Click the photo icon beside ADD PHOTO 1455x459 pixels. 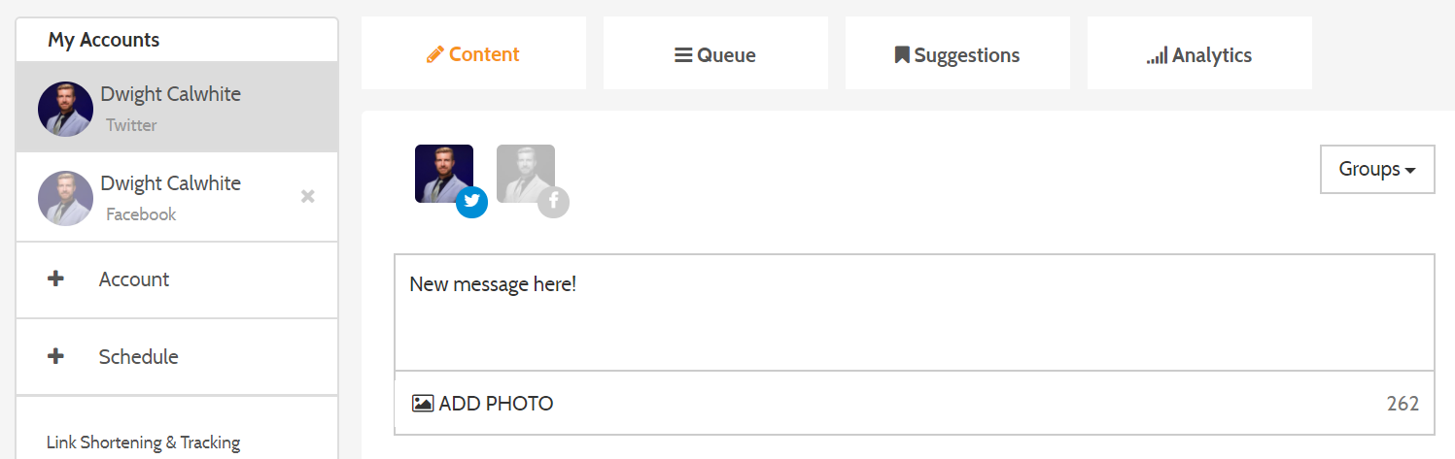pyautogui.click(x=423, y=403)
